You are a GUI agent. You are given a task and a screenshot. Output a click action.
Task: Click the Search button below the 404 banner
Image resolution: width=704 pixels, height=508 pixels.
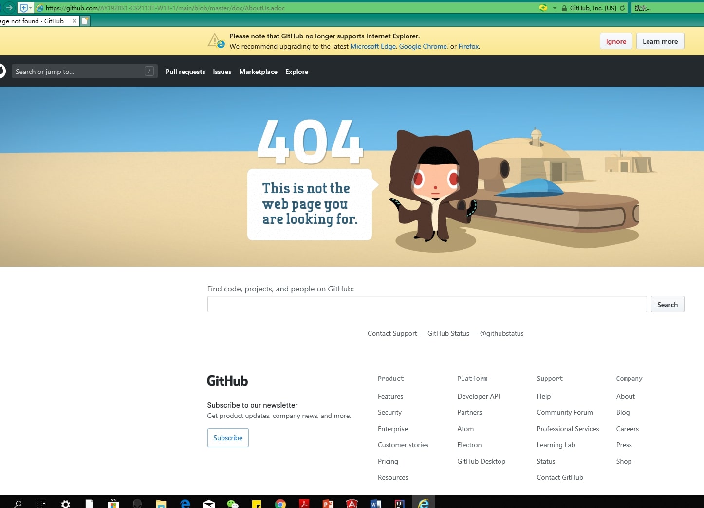tap(667, 304)
